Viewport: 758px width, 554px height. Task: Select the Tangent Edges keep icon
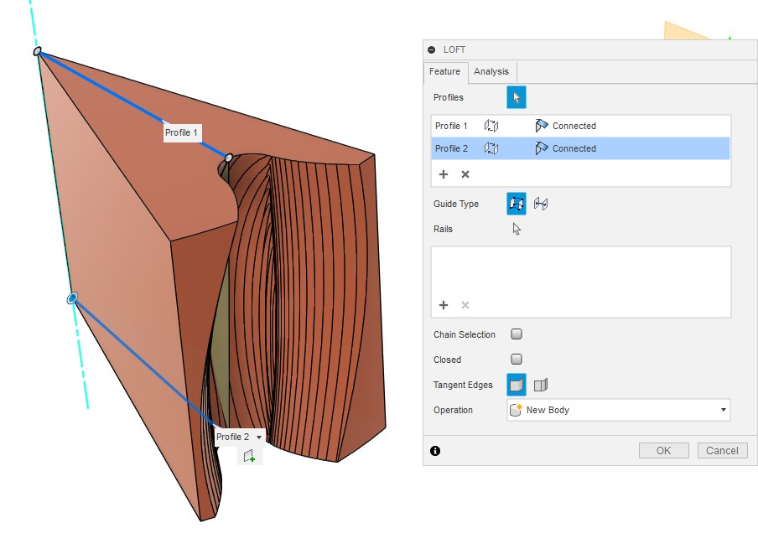541,385
